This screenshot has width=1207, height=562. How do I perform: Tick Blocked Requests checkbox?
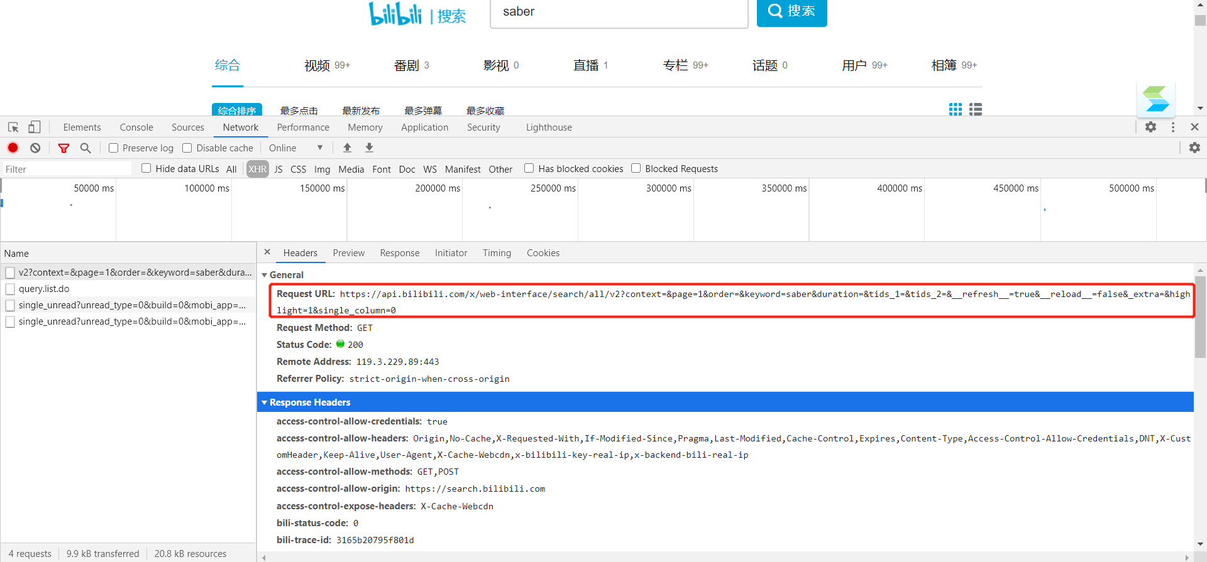coord(636,168)
